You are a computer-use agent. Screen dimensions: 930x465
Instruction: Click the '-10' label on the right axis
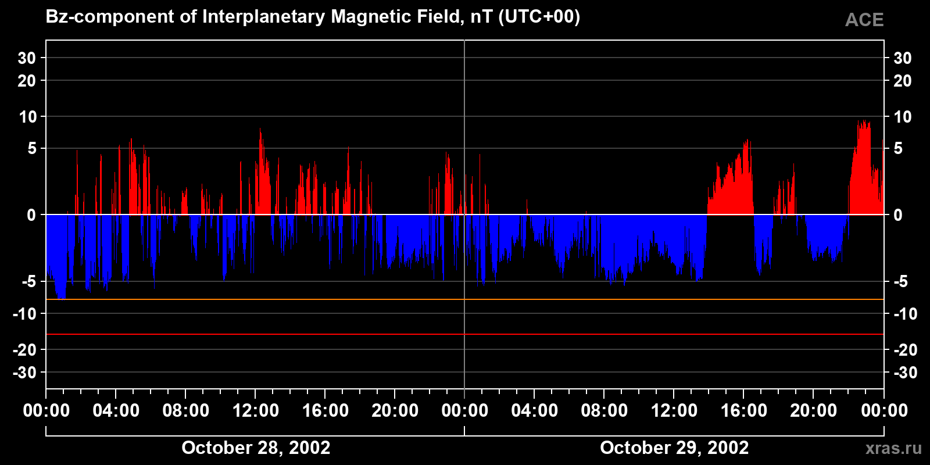point(905,314)
